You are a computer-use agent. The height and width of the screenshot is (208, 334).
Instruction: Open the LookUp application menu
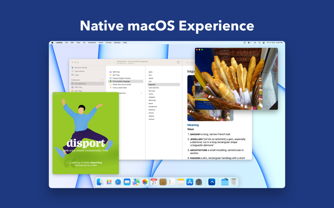[x=59, y=42]
